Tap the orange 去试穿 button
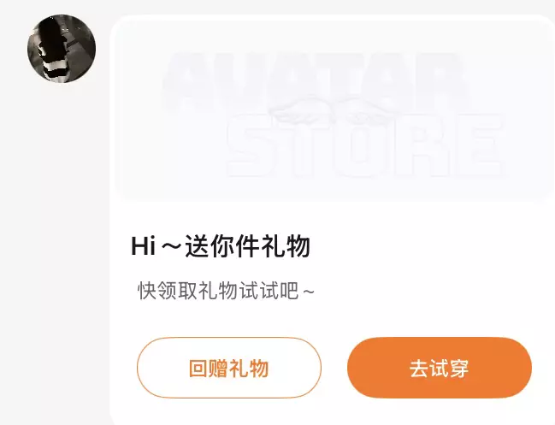The image size is (555, 425). coord(440,368)
